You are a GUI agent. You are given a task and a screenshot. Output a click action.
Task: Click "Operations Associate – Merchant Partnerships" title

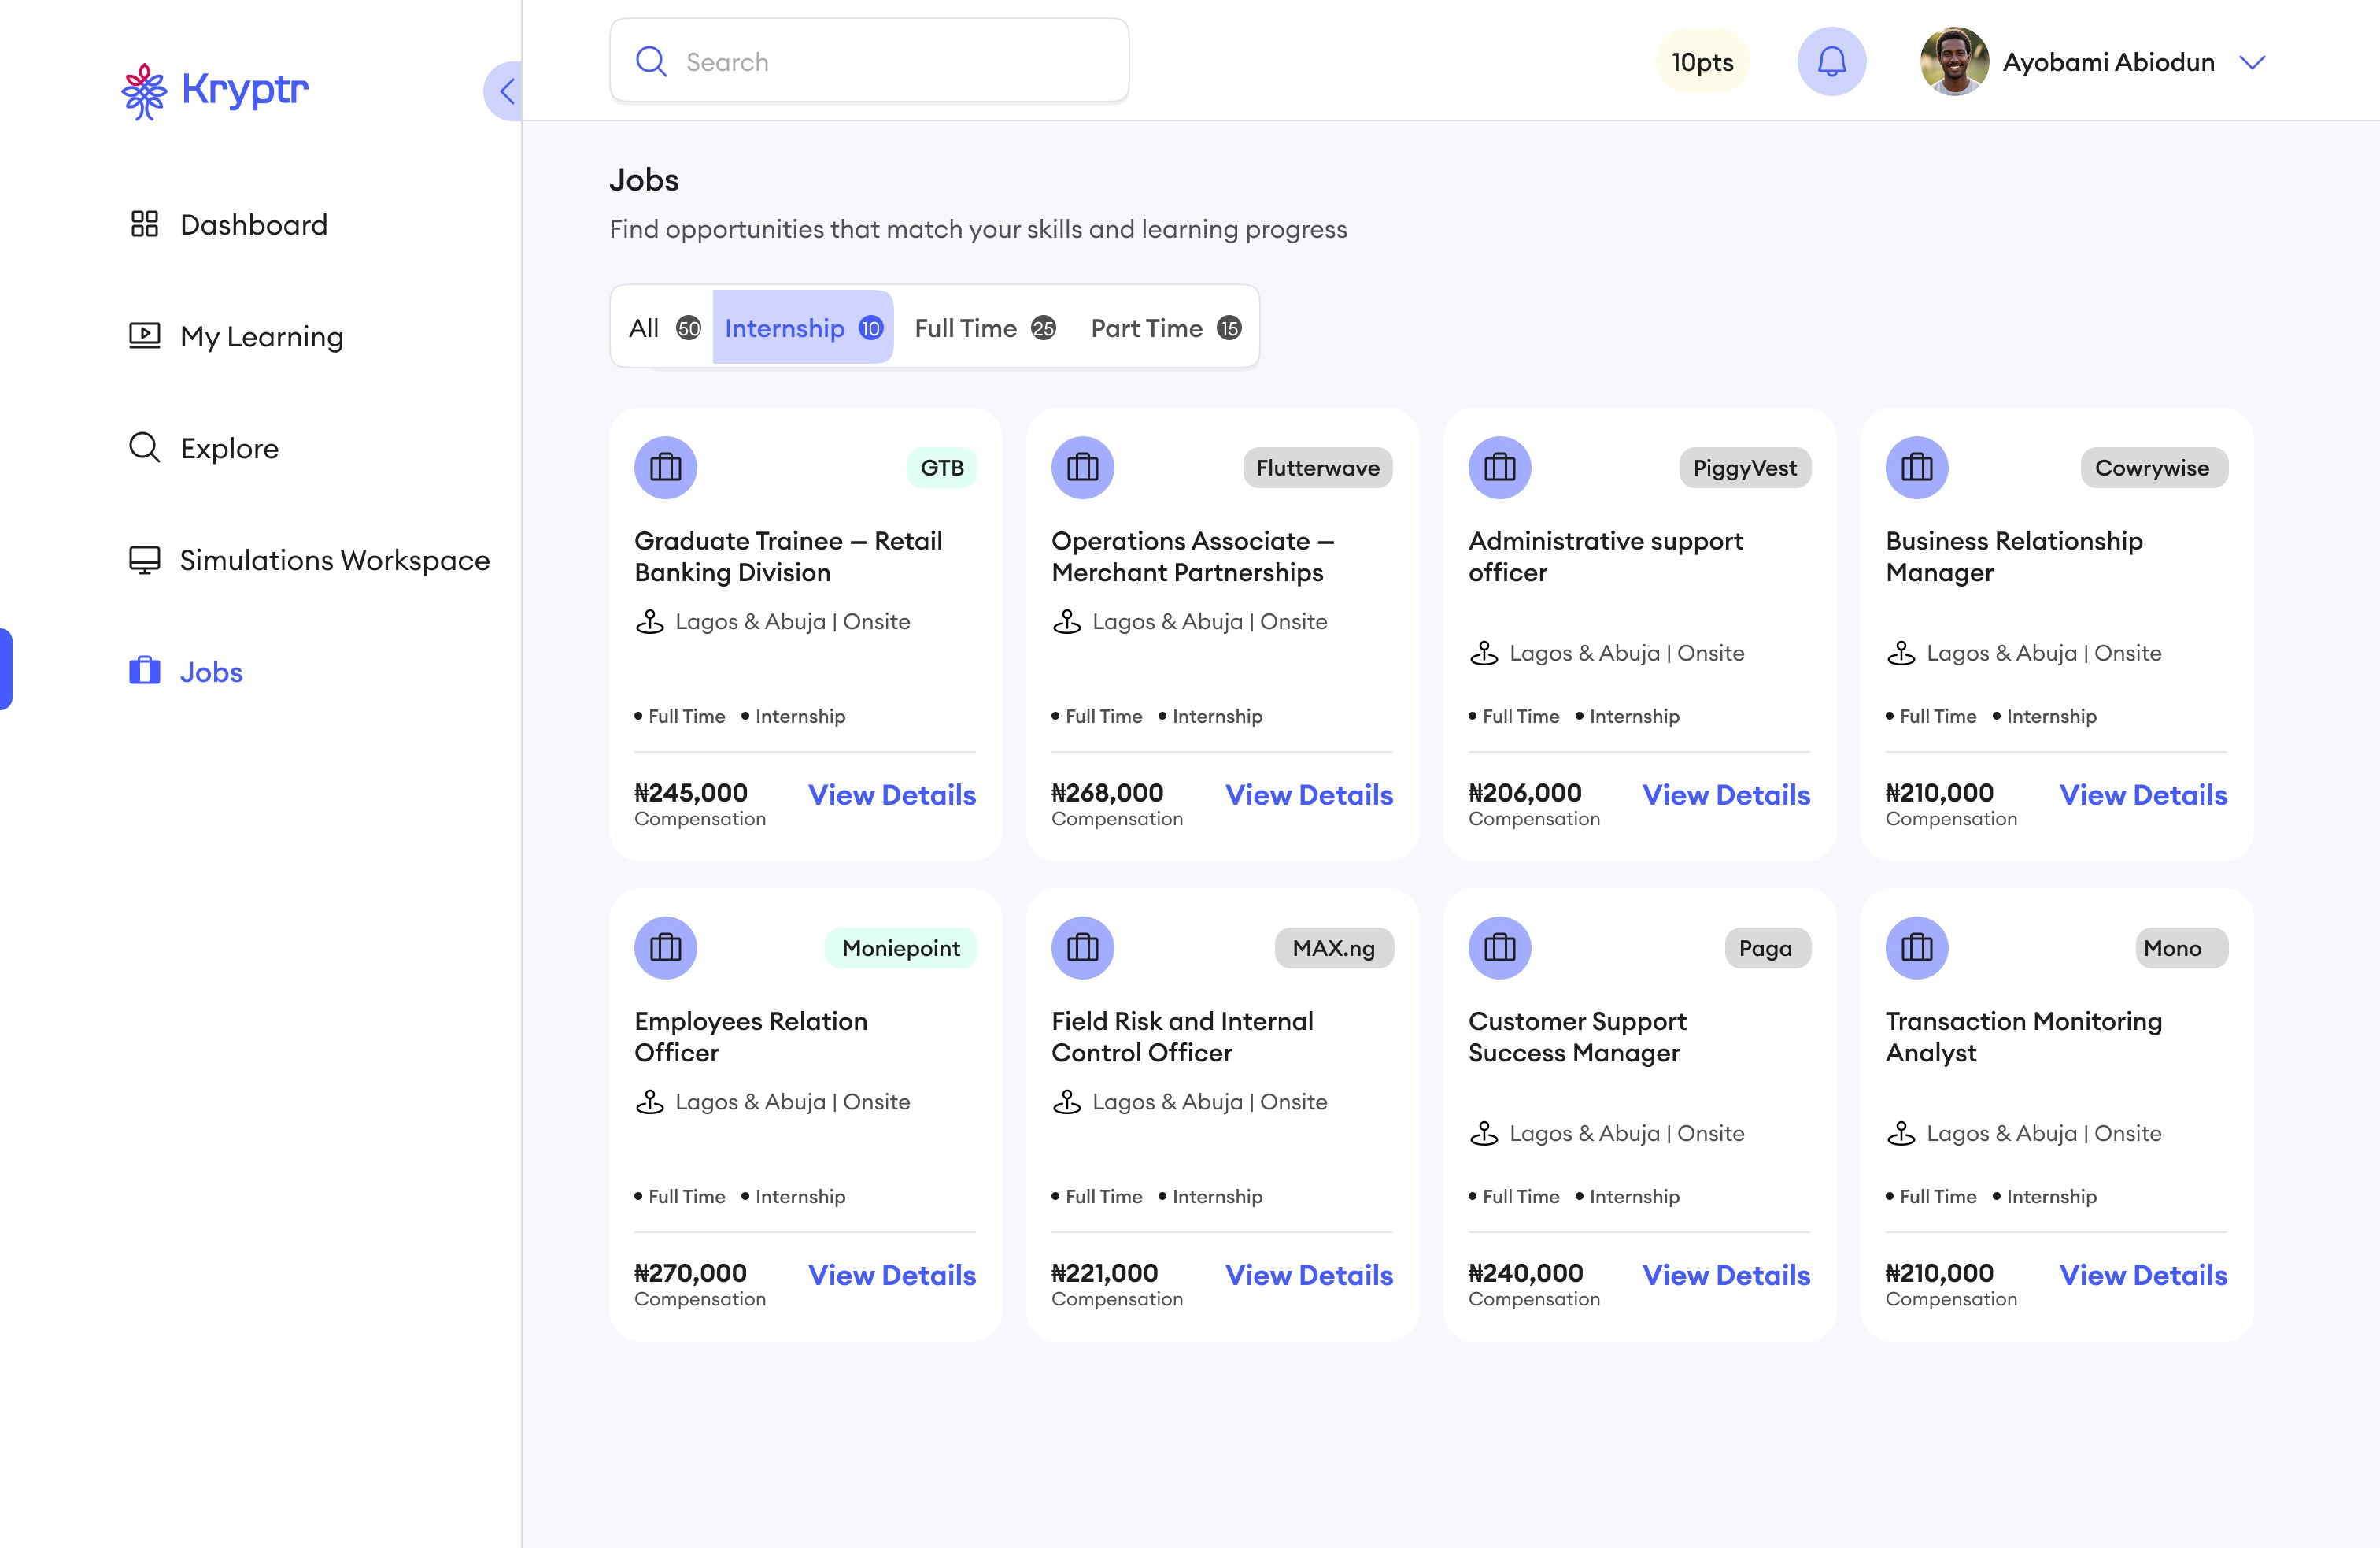1193,557
